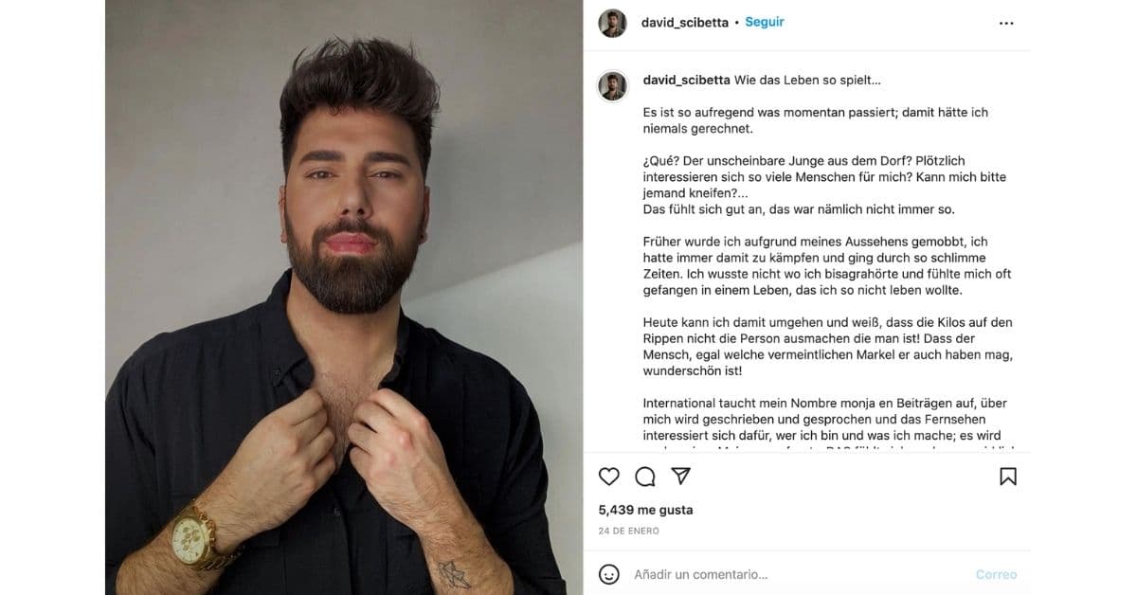Viewport: 1137px width, 595px height.
Task: Open the david_scibetta username in the header
Action: 685,22
